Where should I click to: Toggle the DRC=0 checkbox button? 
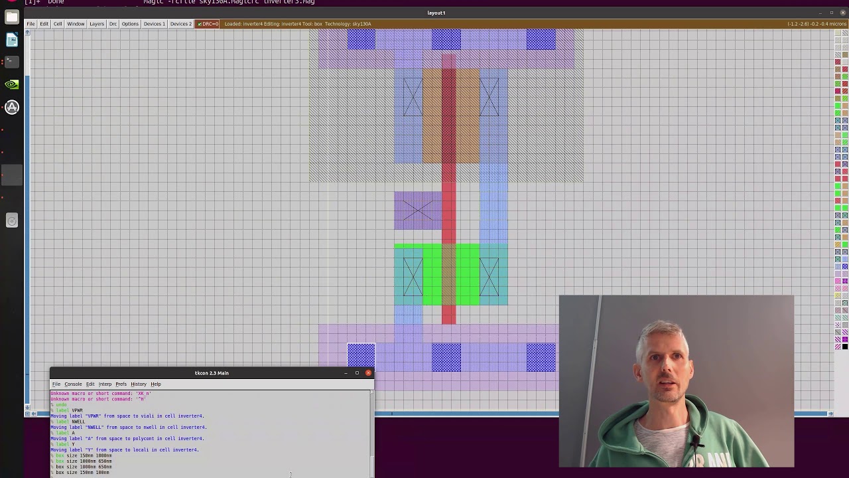click(208, 24)
